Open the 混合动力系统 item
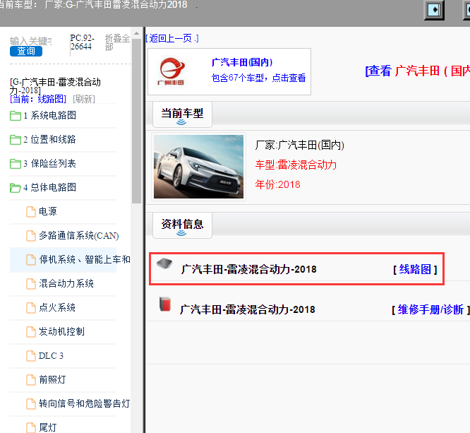 [66, 283]
